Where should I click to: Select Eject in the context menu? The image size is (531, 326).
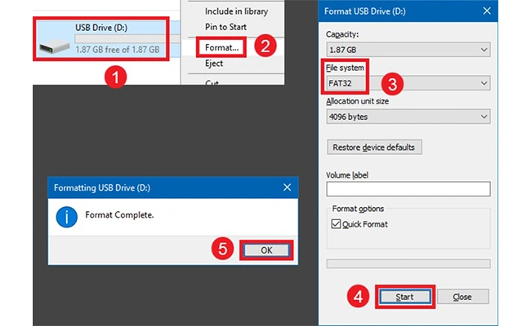214,64
